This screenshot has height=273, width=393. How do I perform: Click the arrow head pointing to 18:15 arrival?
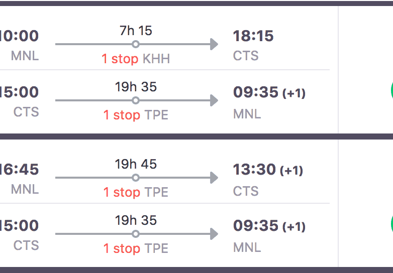click(x=214, y=44)
